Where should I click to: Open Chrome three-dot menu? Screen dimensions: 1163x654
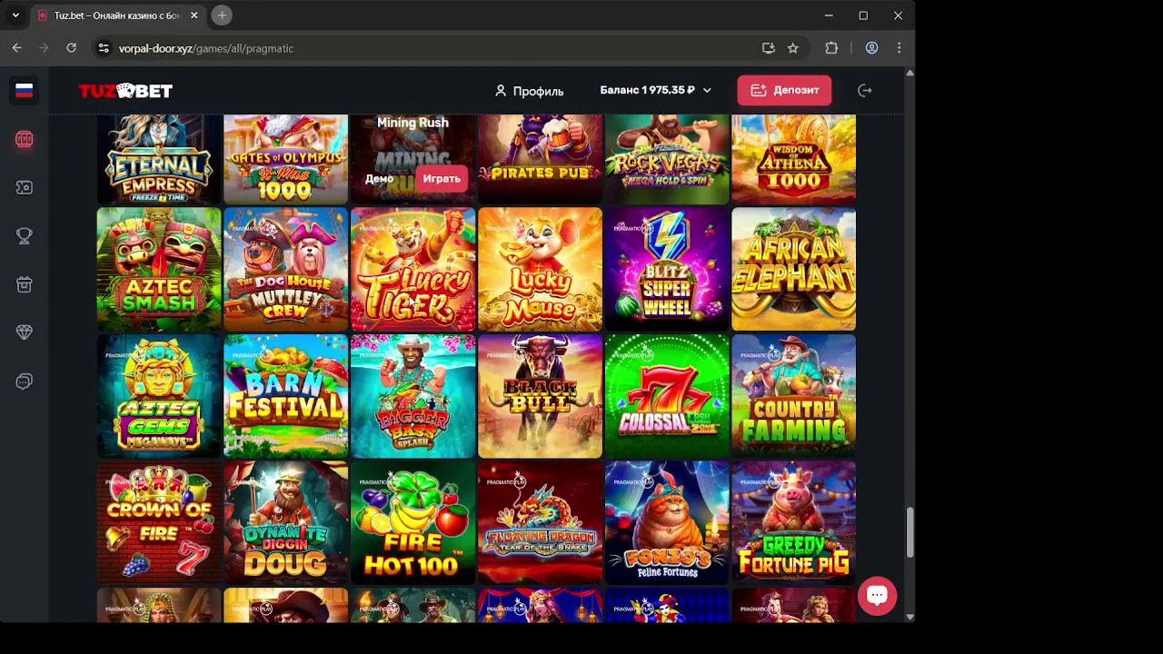tap(899, 48)
